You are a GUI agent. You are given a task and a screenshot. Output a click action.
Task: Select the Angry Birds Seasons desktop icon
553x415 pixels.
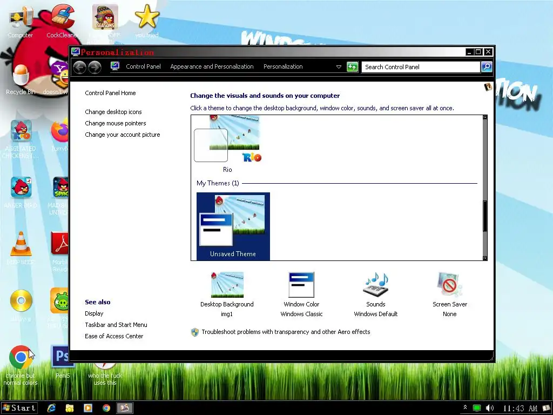(105, 17)
